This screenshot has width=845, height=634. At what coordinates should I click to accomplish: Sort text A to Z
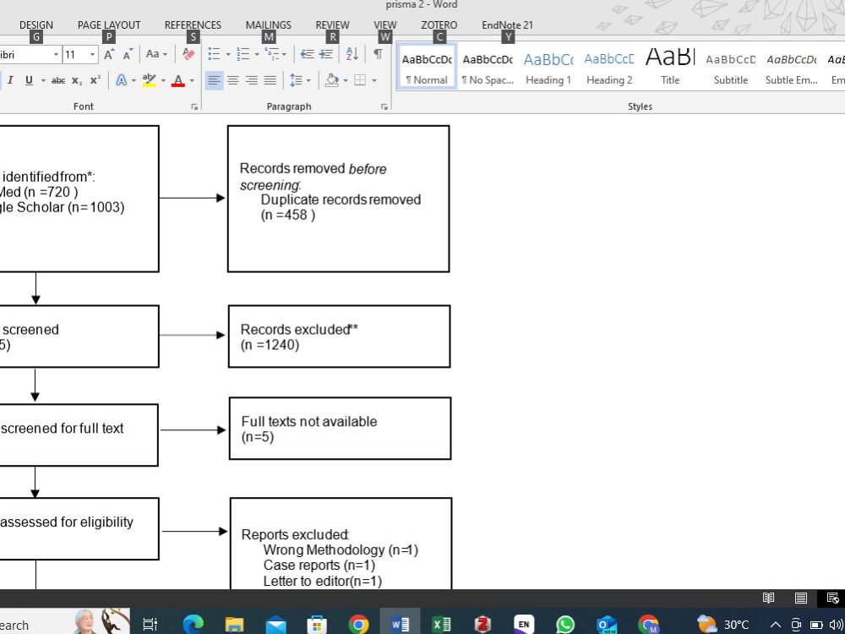tap(352, 54)
